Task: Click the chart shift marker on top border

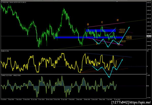Action: 117,2
